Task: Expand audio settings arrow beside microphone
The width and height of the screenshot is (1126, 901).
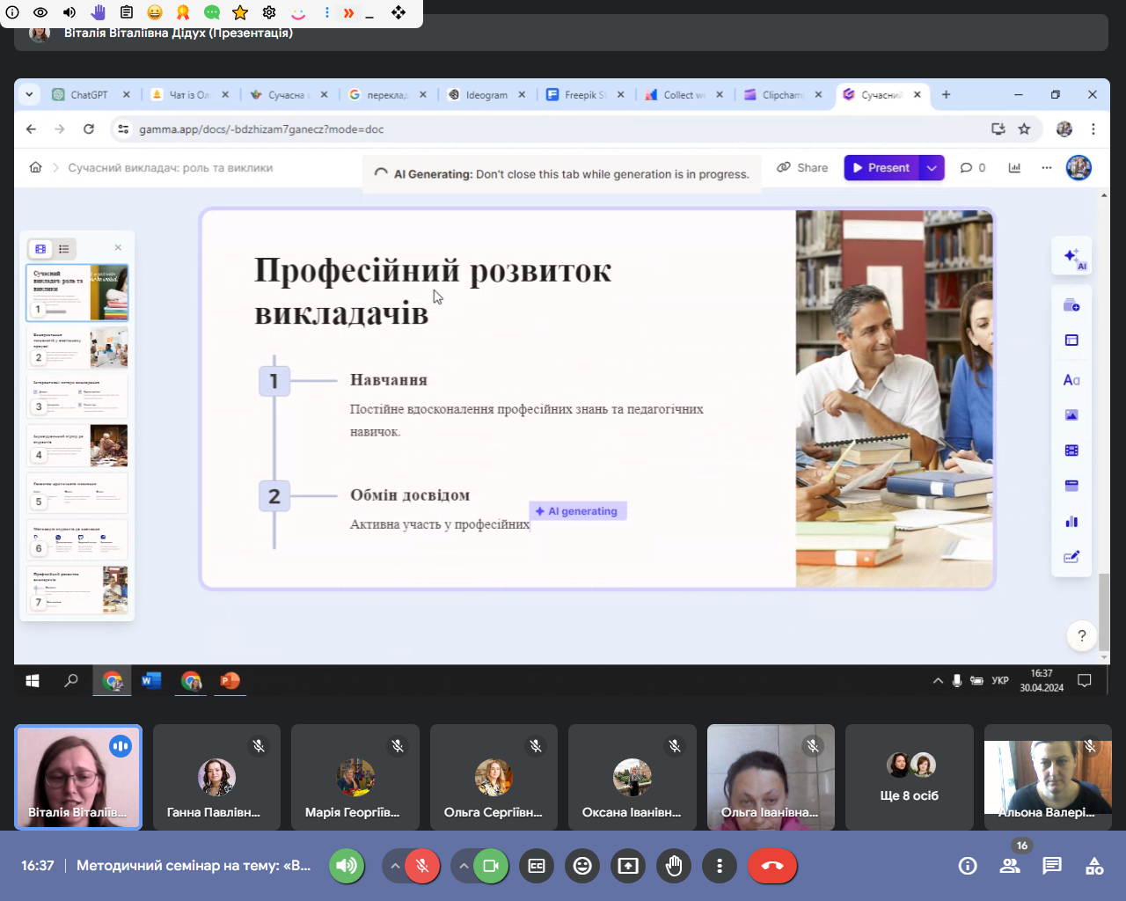Action: [396, 866]
